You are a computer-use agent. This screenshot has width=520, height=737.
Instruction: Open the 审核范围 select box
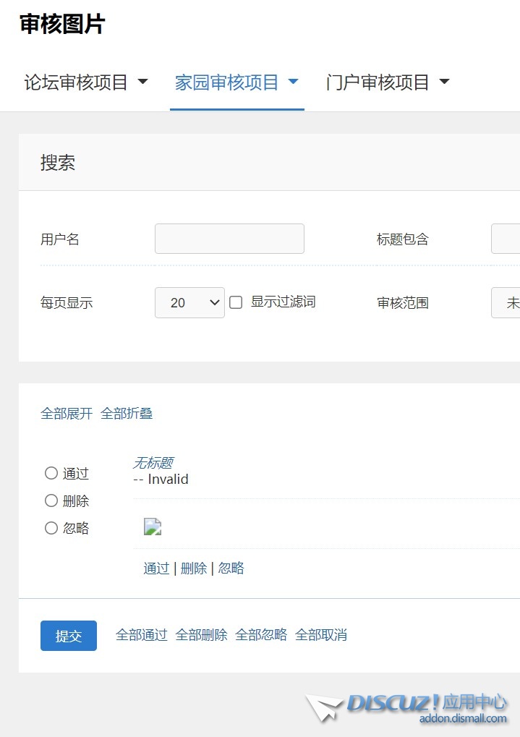pyautogui.click(x=506, y=302)
